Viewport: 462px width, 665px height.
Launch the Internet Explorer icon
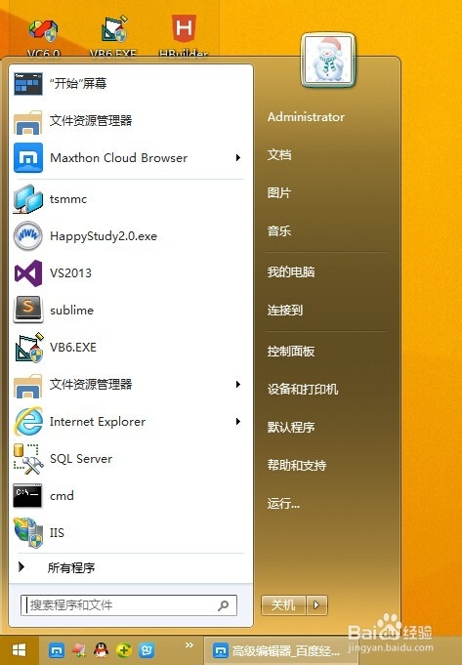(28, 422)
